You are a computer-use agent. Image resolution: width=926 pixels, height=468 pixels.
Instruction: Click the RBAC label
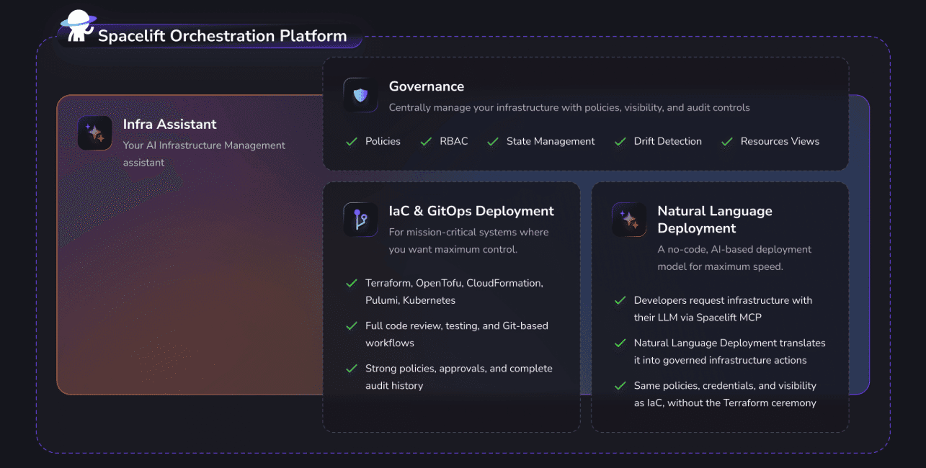coord(454,141)
